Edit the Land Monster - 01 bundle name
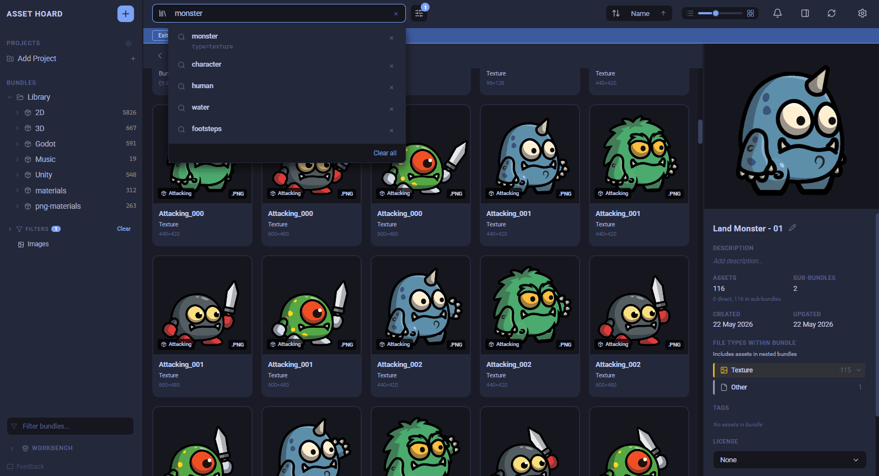Image resolution: width=879 pixels, height=476 pixels. 792,228
